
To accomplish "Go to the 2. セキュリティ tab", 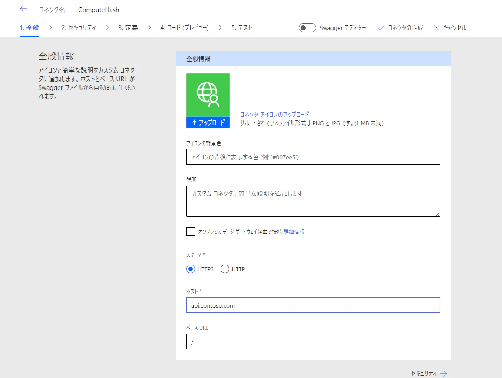I will tap(79, 28).
